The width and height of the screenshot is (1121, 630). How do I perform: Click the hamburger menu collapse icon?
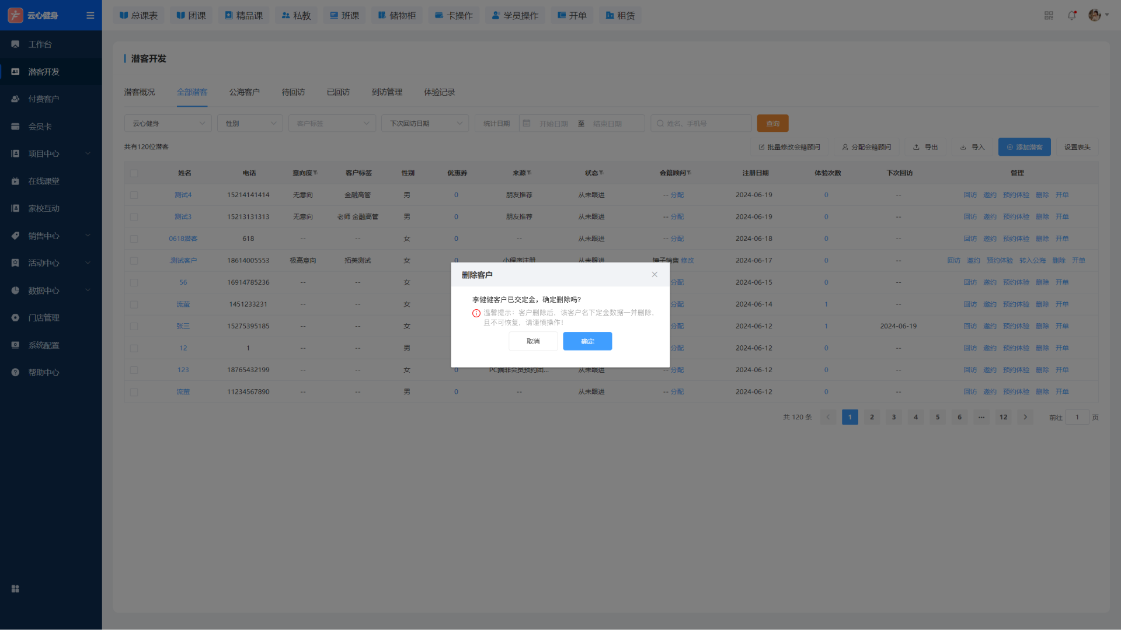tap(90, 16)
